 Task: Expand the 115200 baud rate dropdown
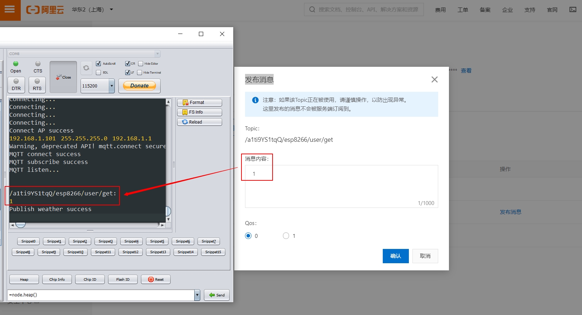pyautogui.click(x=112, y=86)
